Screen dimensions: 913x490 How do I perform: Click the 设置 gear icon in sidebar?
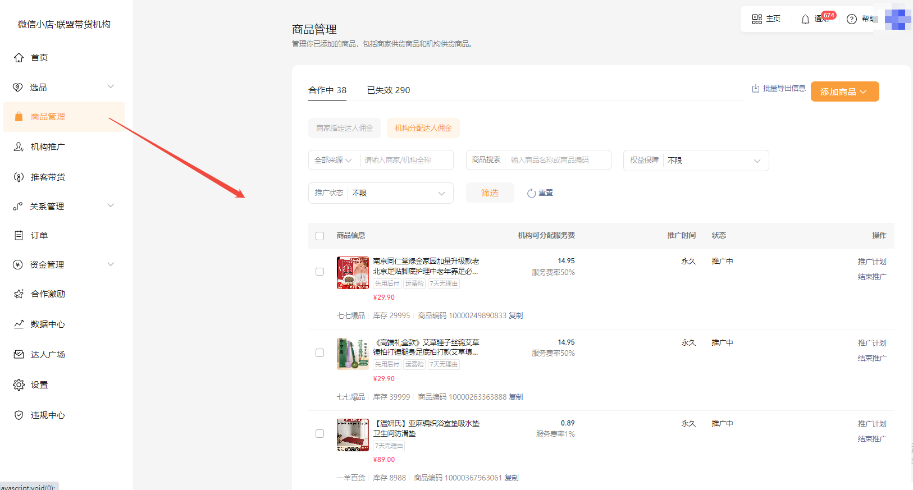coord(19,384)
